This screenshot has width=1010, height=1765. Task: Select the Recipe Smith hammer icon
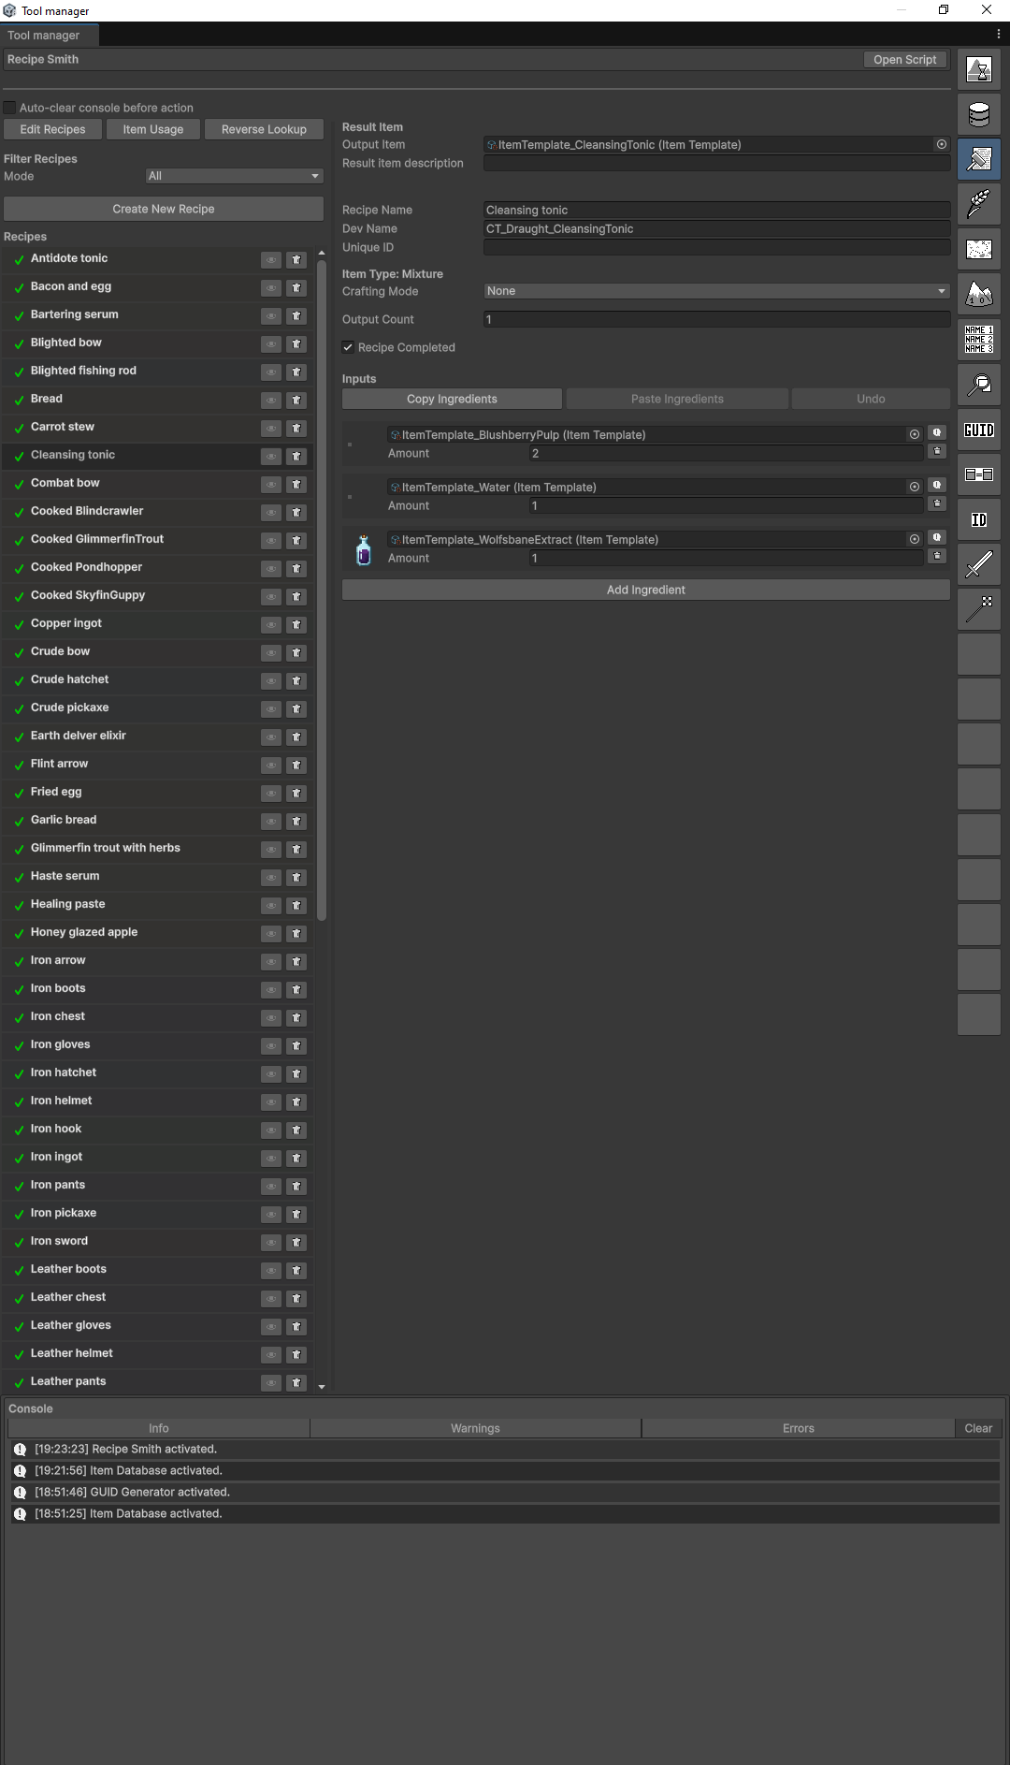click(x=979, y=159)
